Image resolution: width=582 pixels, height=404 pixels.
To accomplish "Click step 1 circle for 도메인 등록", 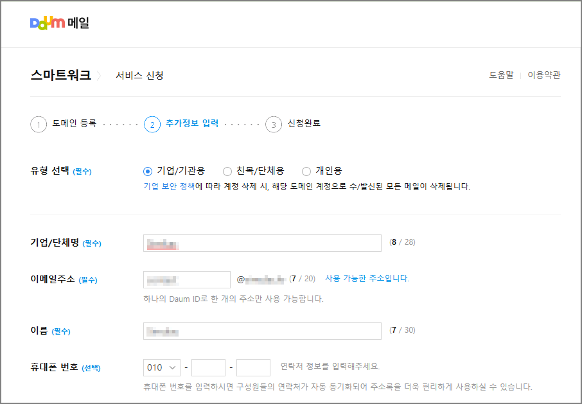I will 38,124.
